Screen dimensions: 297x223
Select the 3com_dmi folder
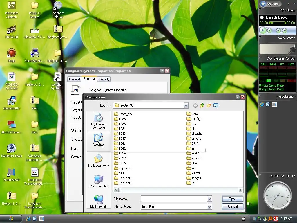pyautogui.click(x=123, y=114)
